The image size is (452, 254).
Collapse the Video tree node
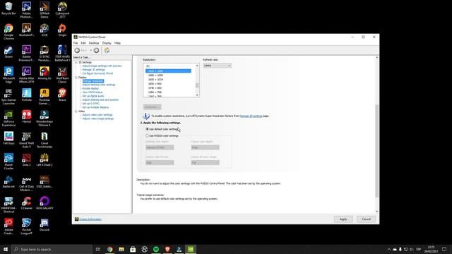tap(76, 111)
